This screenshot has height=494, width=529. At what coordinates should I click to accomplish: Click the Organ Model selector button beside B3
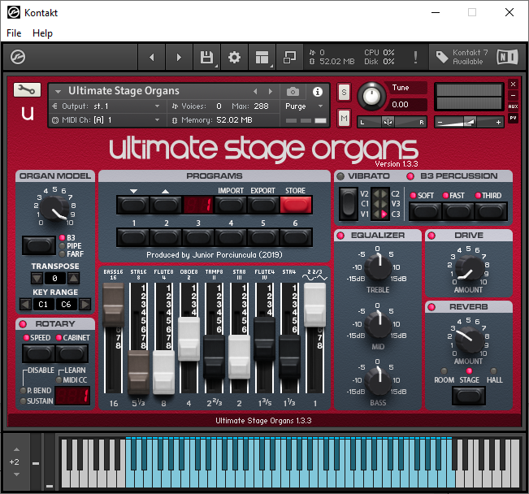[x=39, y=245]
